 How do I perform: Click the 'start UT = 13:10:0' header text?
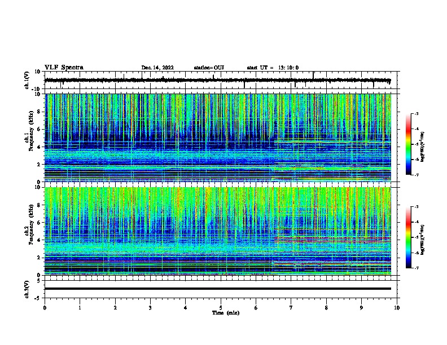[x=273, y=68]
